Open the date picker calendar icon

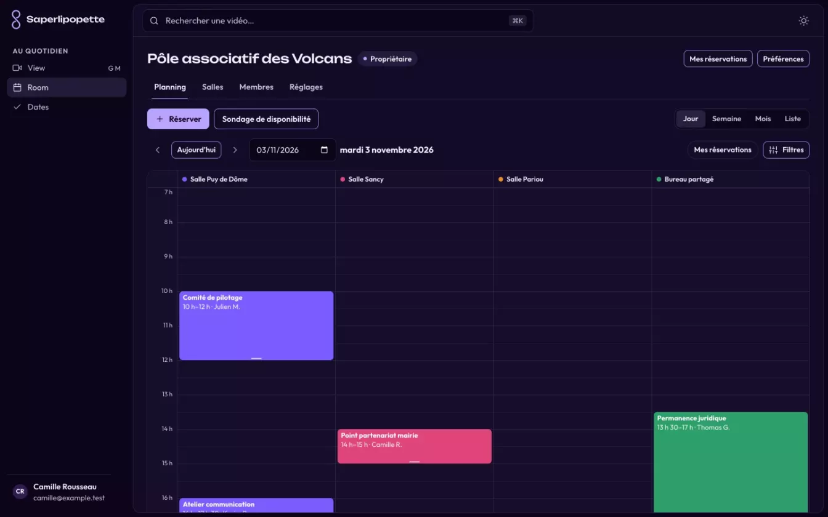325,150
